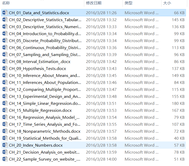
Task: Click Word icon of CH_14_Simple_Linear_Regression file
Action: 5,103
